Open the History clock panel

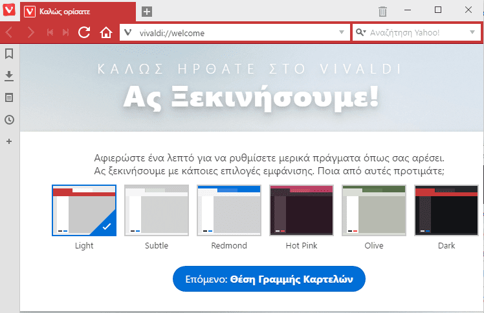tap(9, 120)
